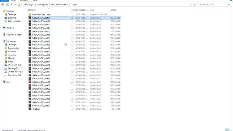Image resolution: width=233 pixels, height=131 pixels.
Task: Open Documentos in the sidebar
Action: 13,48
